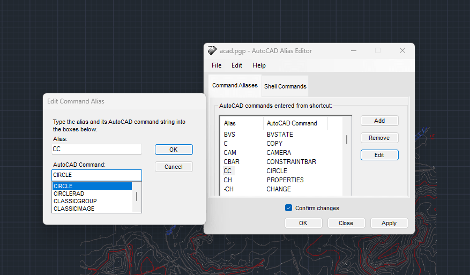This screenshot has width=470, height=275.
Task: Click Apply in the Alias Editor
Action: (389, 223)
